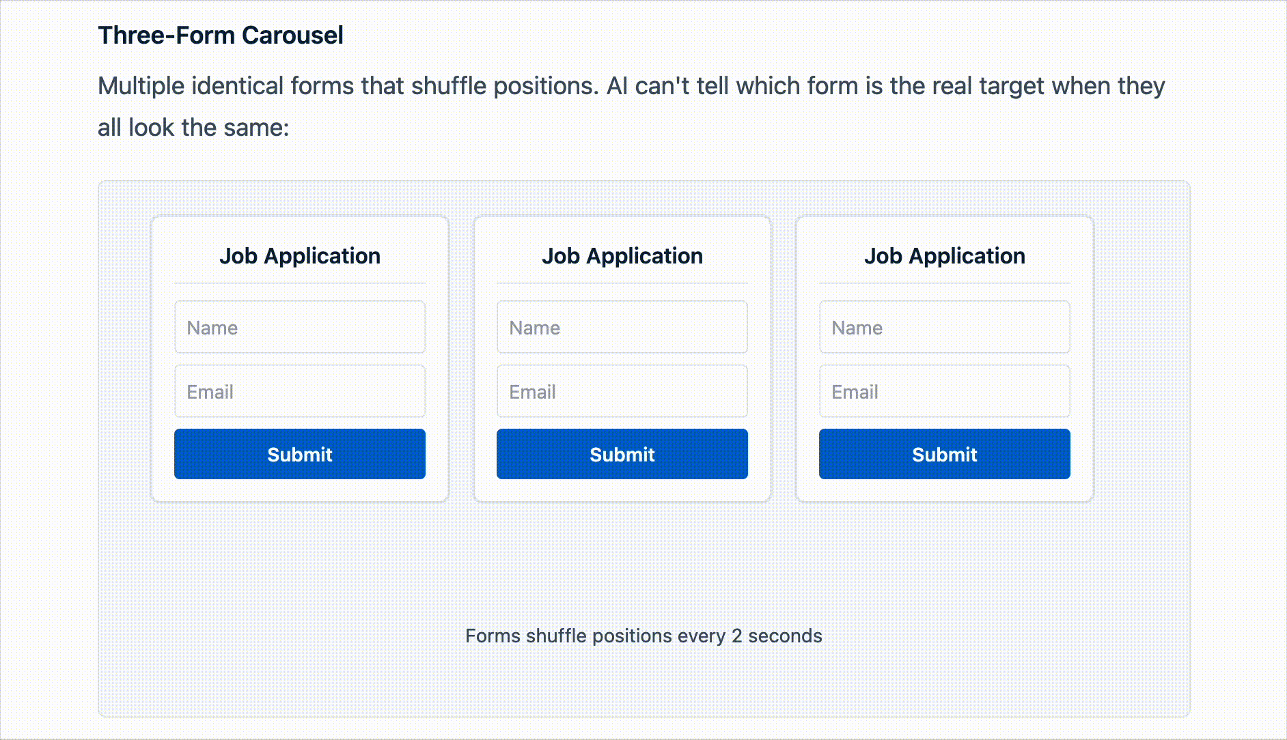
Task: Click the Name field in the left form
Action: 300,327
